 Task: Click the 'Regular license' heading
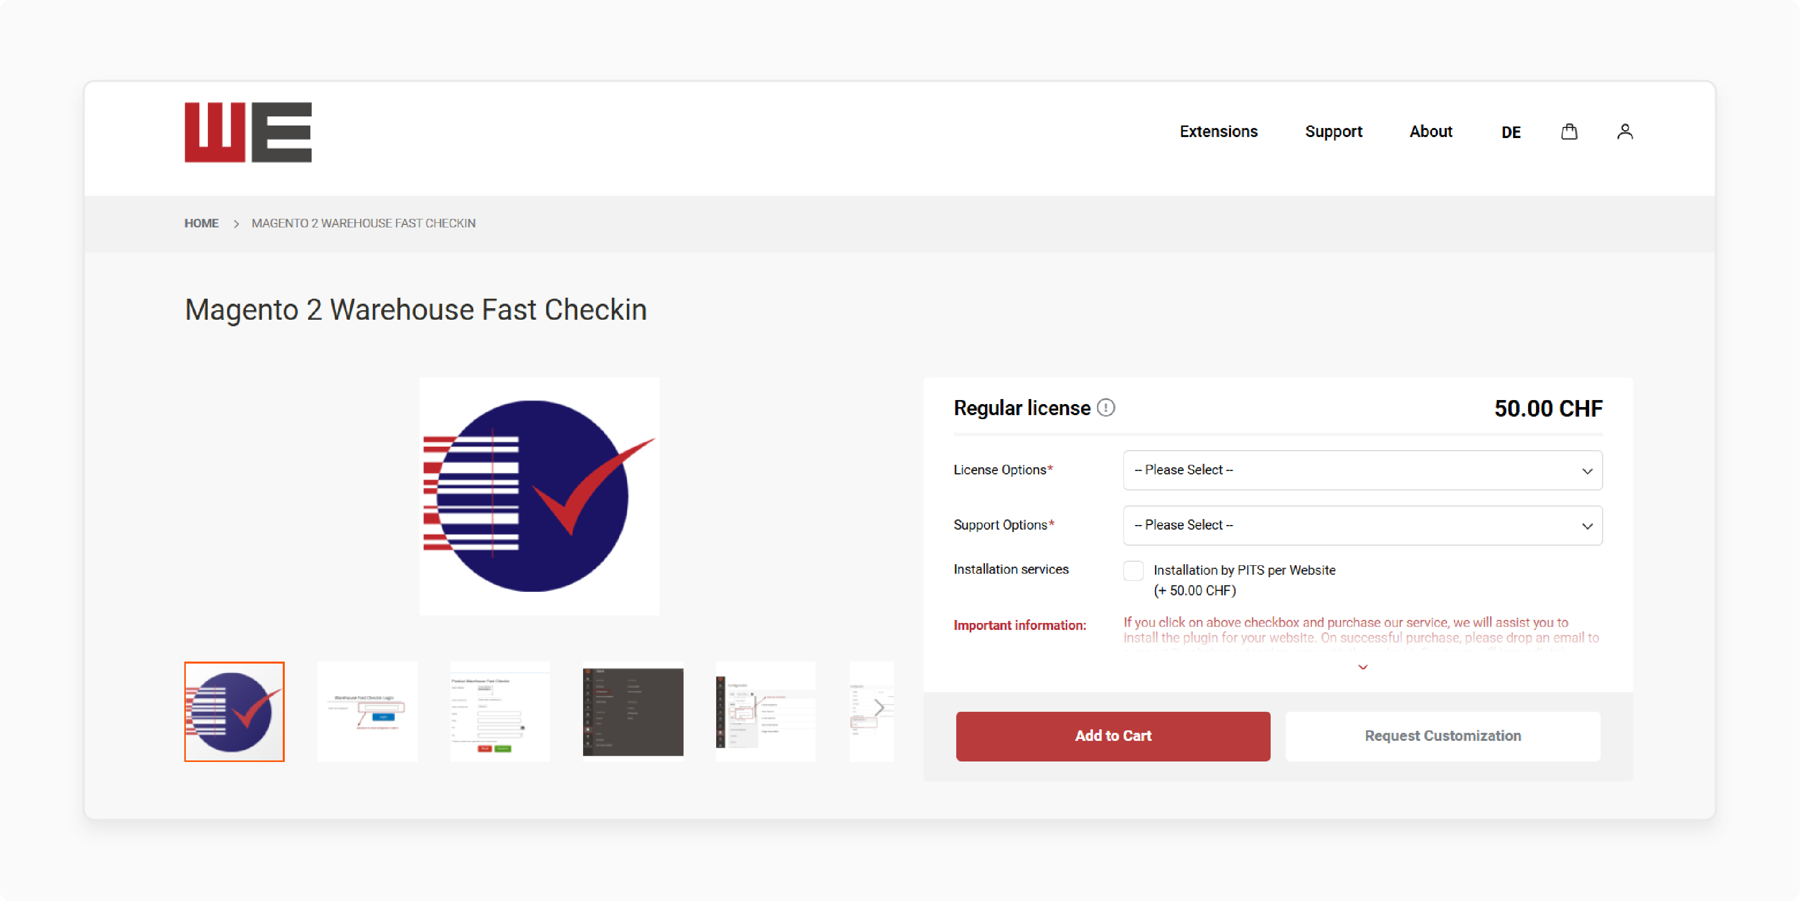tap(1022, 408)
